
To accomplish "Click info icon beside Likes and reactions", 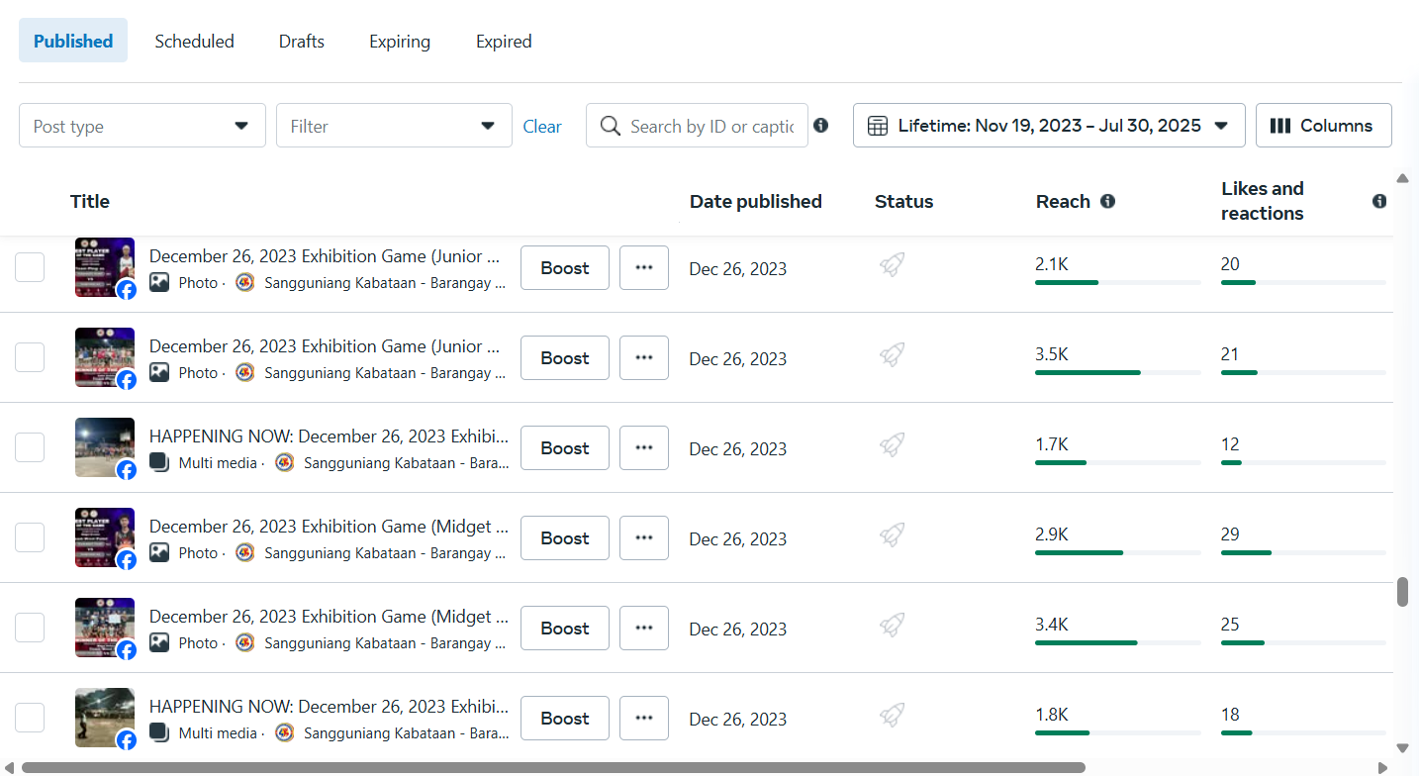I will [x=1379, y=201].
